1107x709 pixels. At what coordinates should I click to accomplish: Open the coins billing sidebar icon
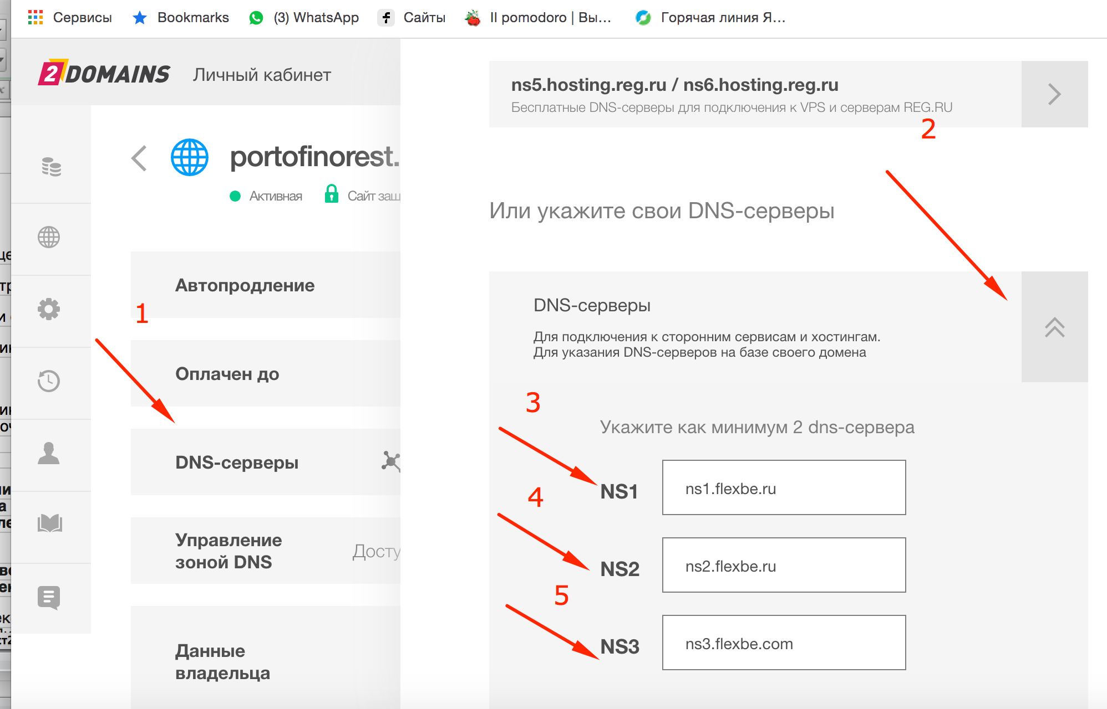click(50, 166)
